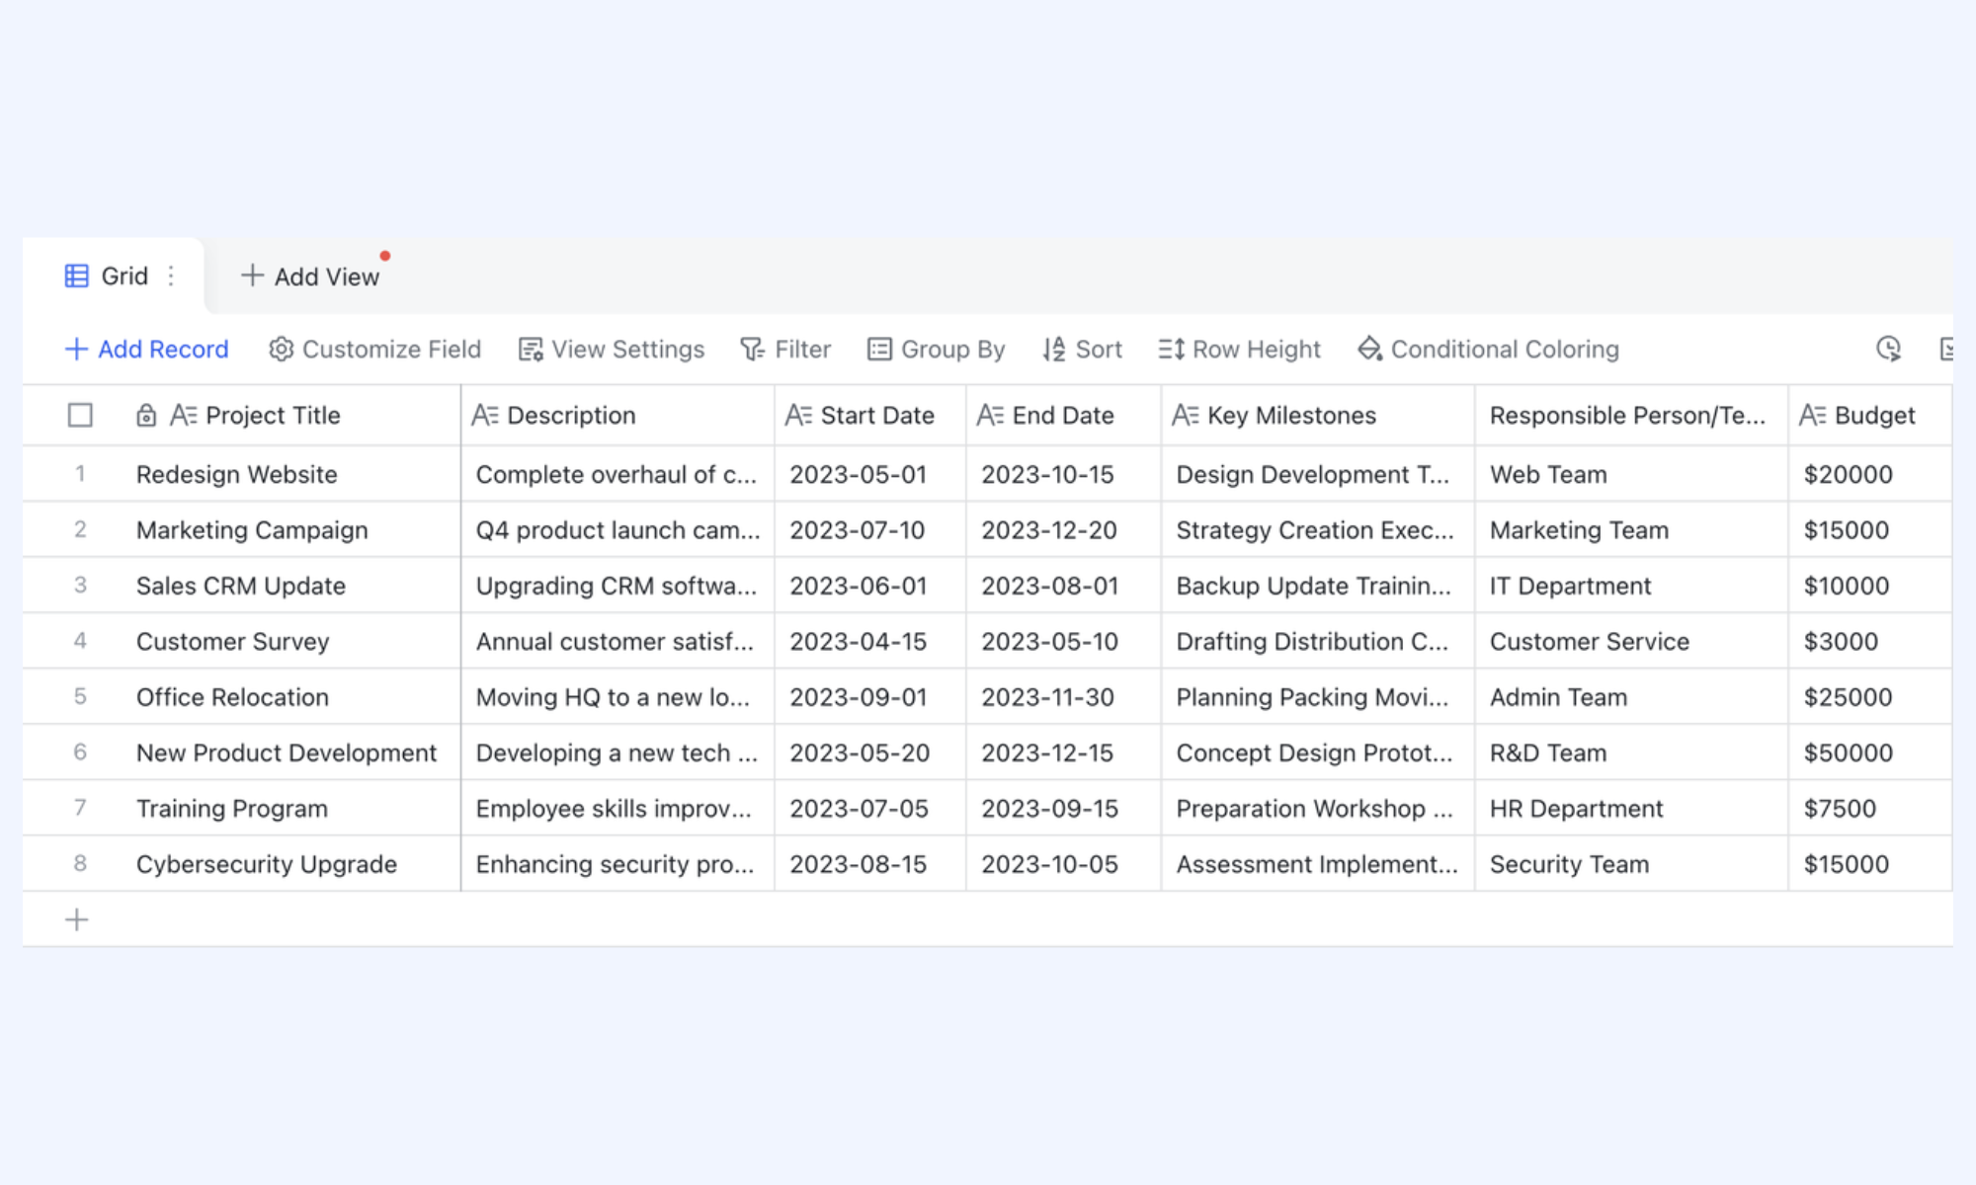1976x1185 pixels.
Task: Select the Moving HQ description cell
Action: tap(617, 697)
